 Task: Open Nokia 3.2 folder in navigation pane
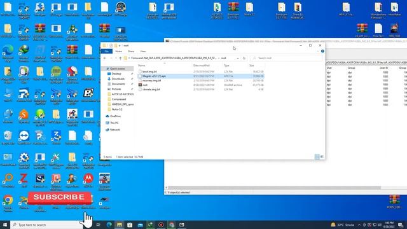(117, 109)
